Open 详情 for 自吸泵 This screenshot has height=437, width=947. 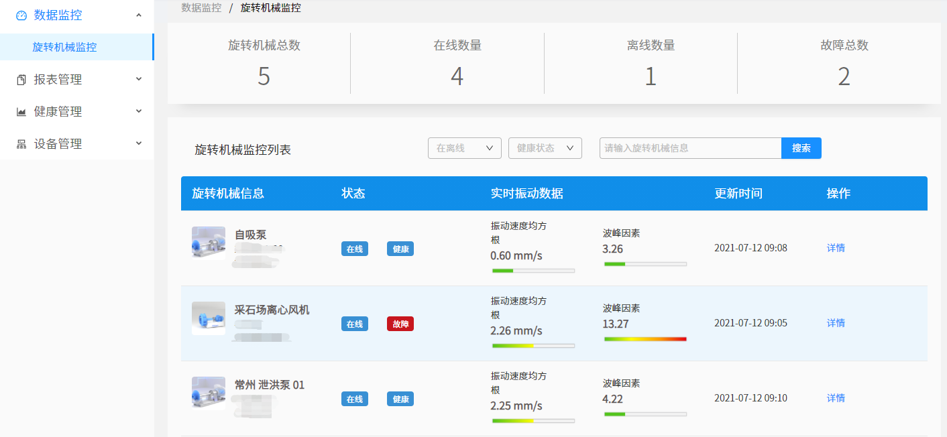[836, 248]
